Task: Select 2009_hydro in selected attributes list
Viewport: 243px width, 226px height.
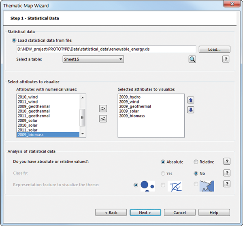Action: click(130, 97)
